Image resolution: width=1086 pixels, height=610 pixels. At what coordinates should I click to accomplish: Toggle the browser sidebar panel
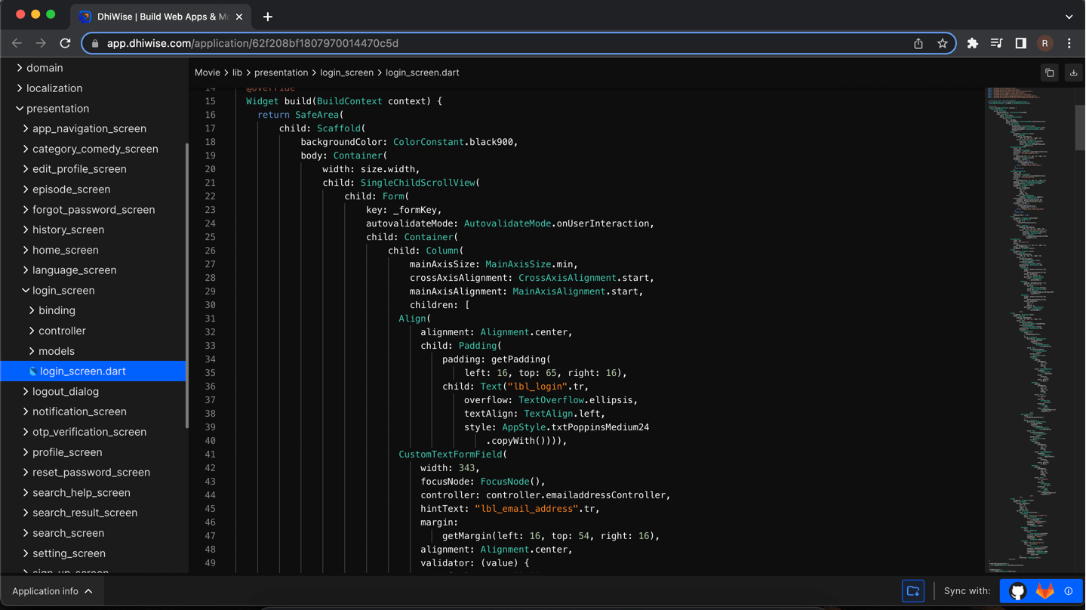[1020, 43]
